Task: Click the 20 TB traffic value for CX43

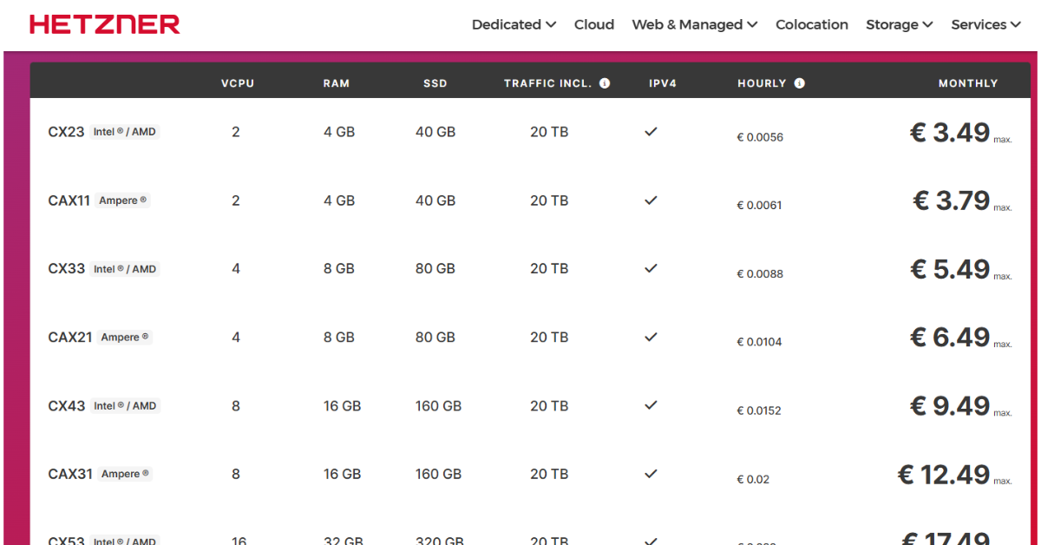Action: 549,405
